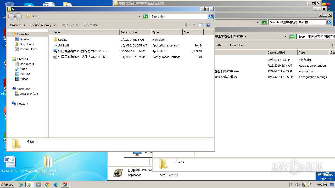This screenshot has height=188, width=335.
Task: Open the Documents library
Action: coord(27,64)
